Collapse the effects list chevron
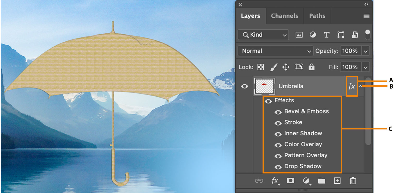The width and height of the screenshot is (395, 193). 361,86
